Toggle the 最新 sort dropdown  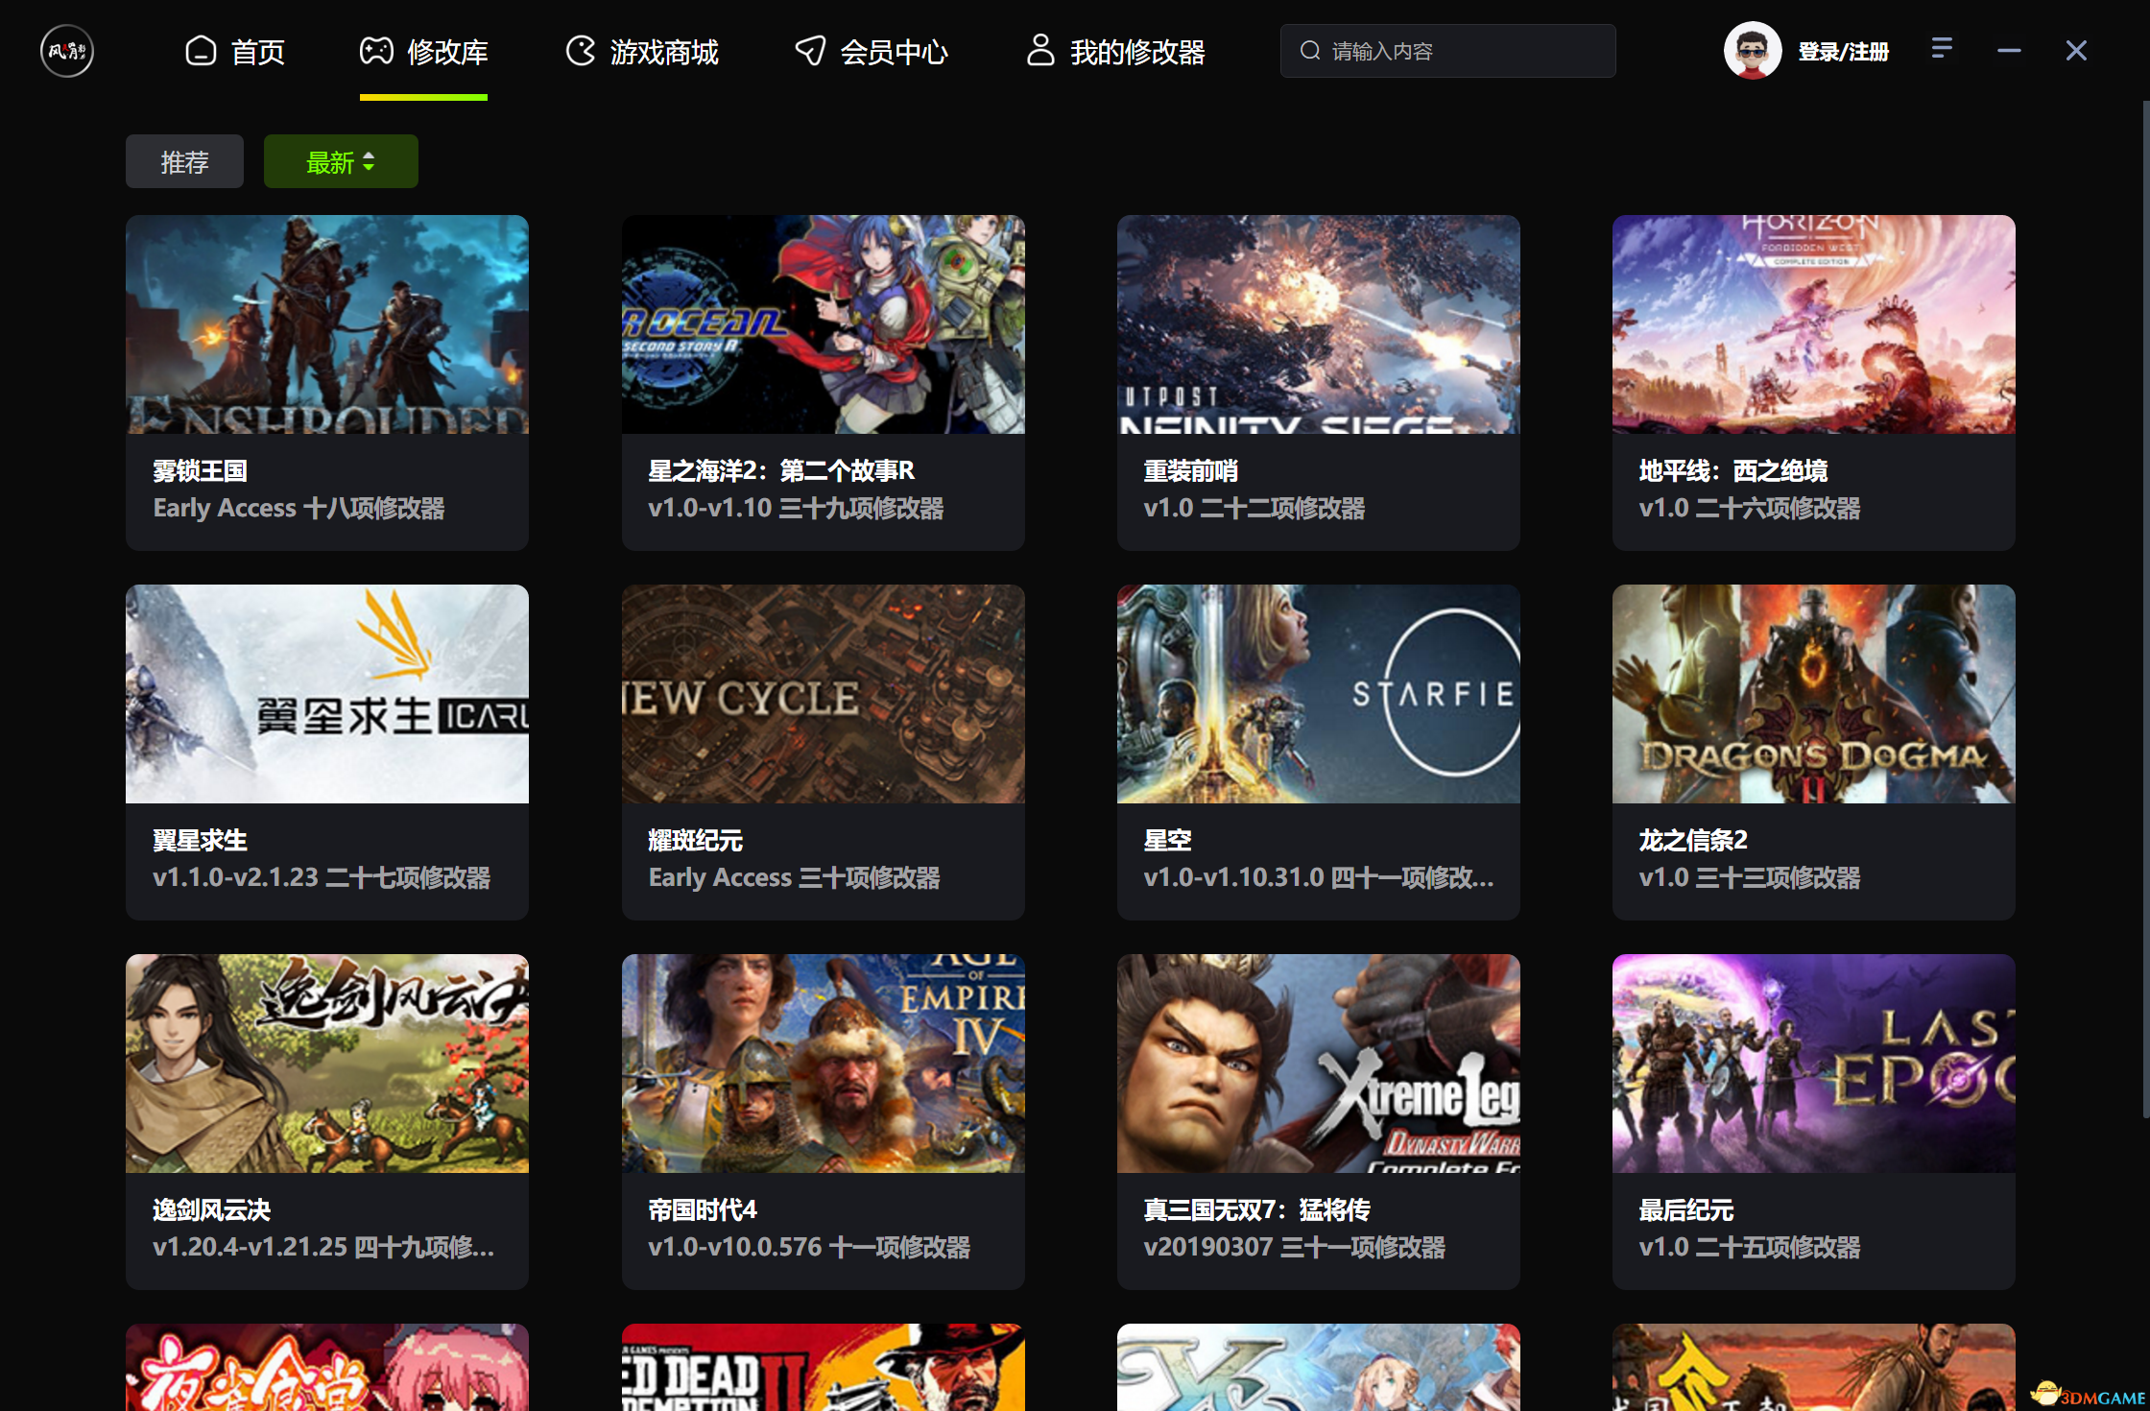pos(341,161)
